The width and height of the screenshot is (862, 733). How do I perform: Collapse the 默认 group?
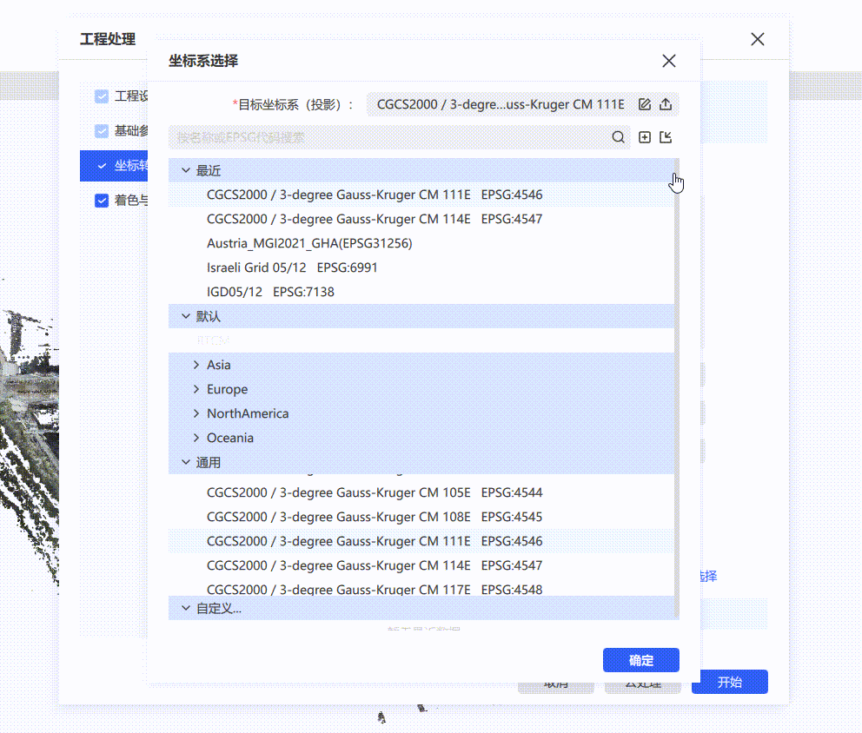(x=186, y=316)
